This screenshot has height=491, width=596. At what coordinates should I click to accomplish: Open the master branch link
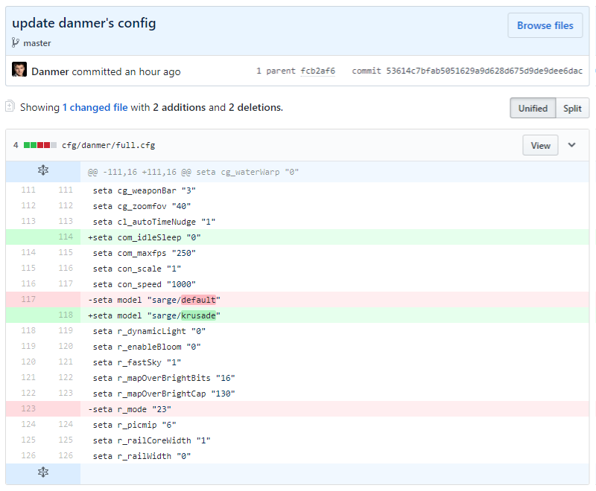[37, 43]
